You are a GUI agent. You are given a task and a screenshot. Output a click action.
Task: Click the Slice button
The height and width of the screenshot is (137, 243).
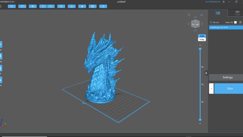tap(229, 89)
